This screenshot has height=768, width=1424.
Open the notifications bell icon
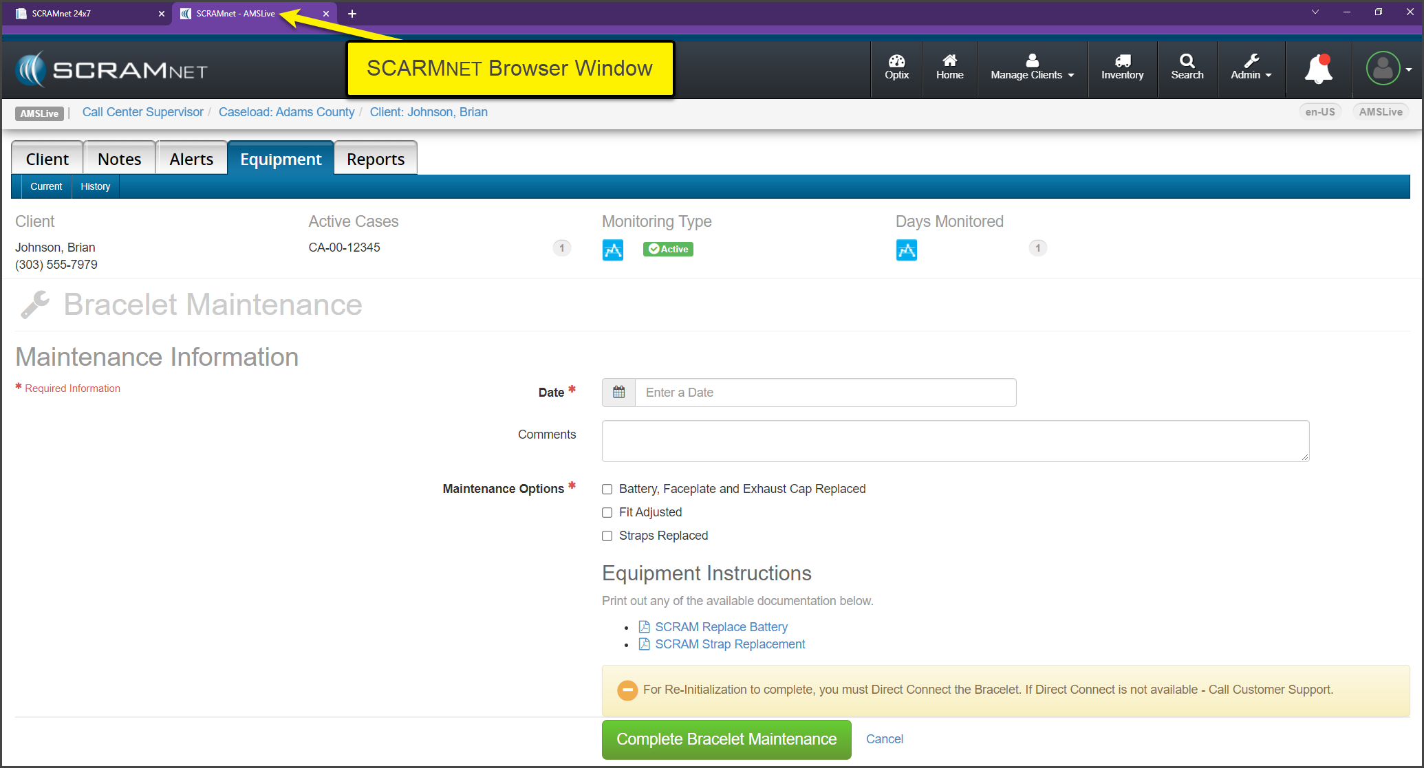(x=1318, y=69)
